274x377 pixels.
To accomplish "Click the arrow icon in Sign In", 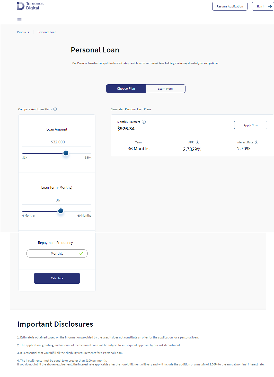I will pyautogui.click(x=270, y=6).
